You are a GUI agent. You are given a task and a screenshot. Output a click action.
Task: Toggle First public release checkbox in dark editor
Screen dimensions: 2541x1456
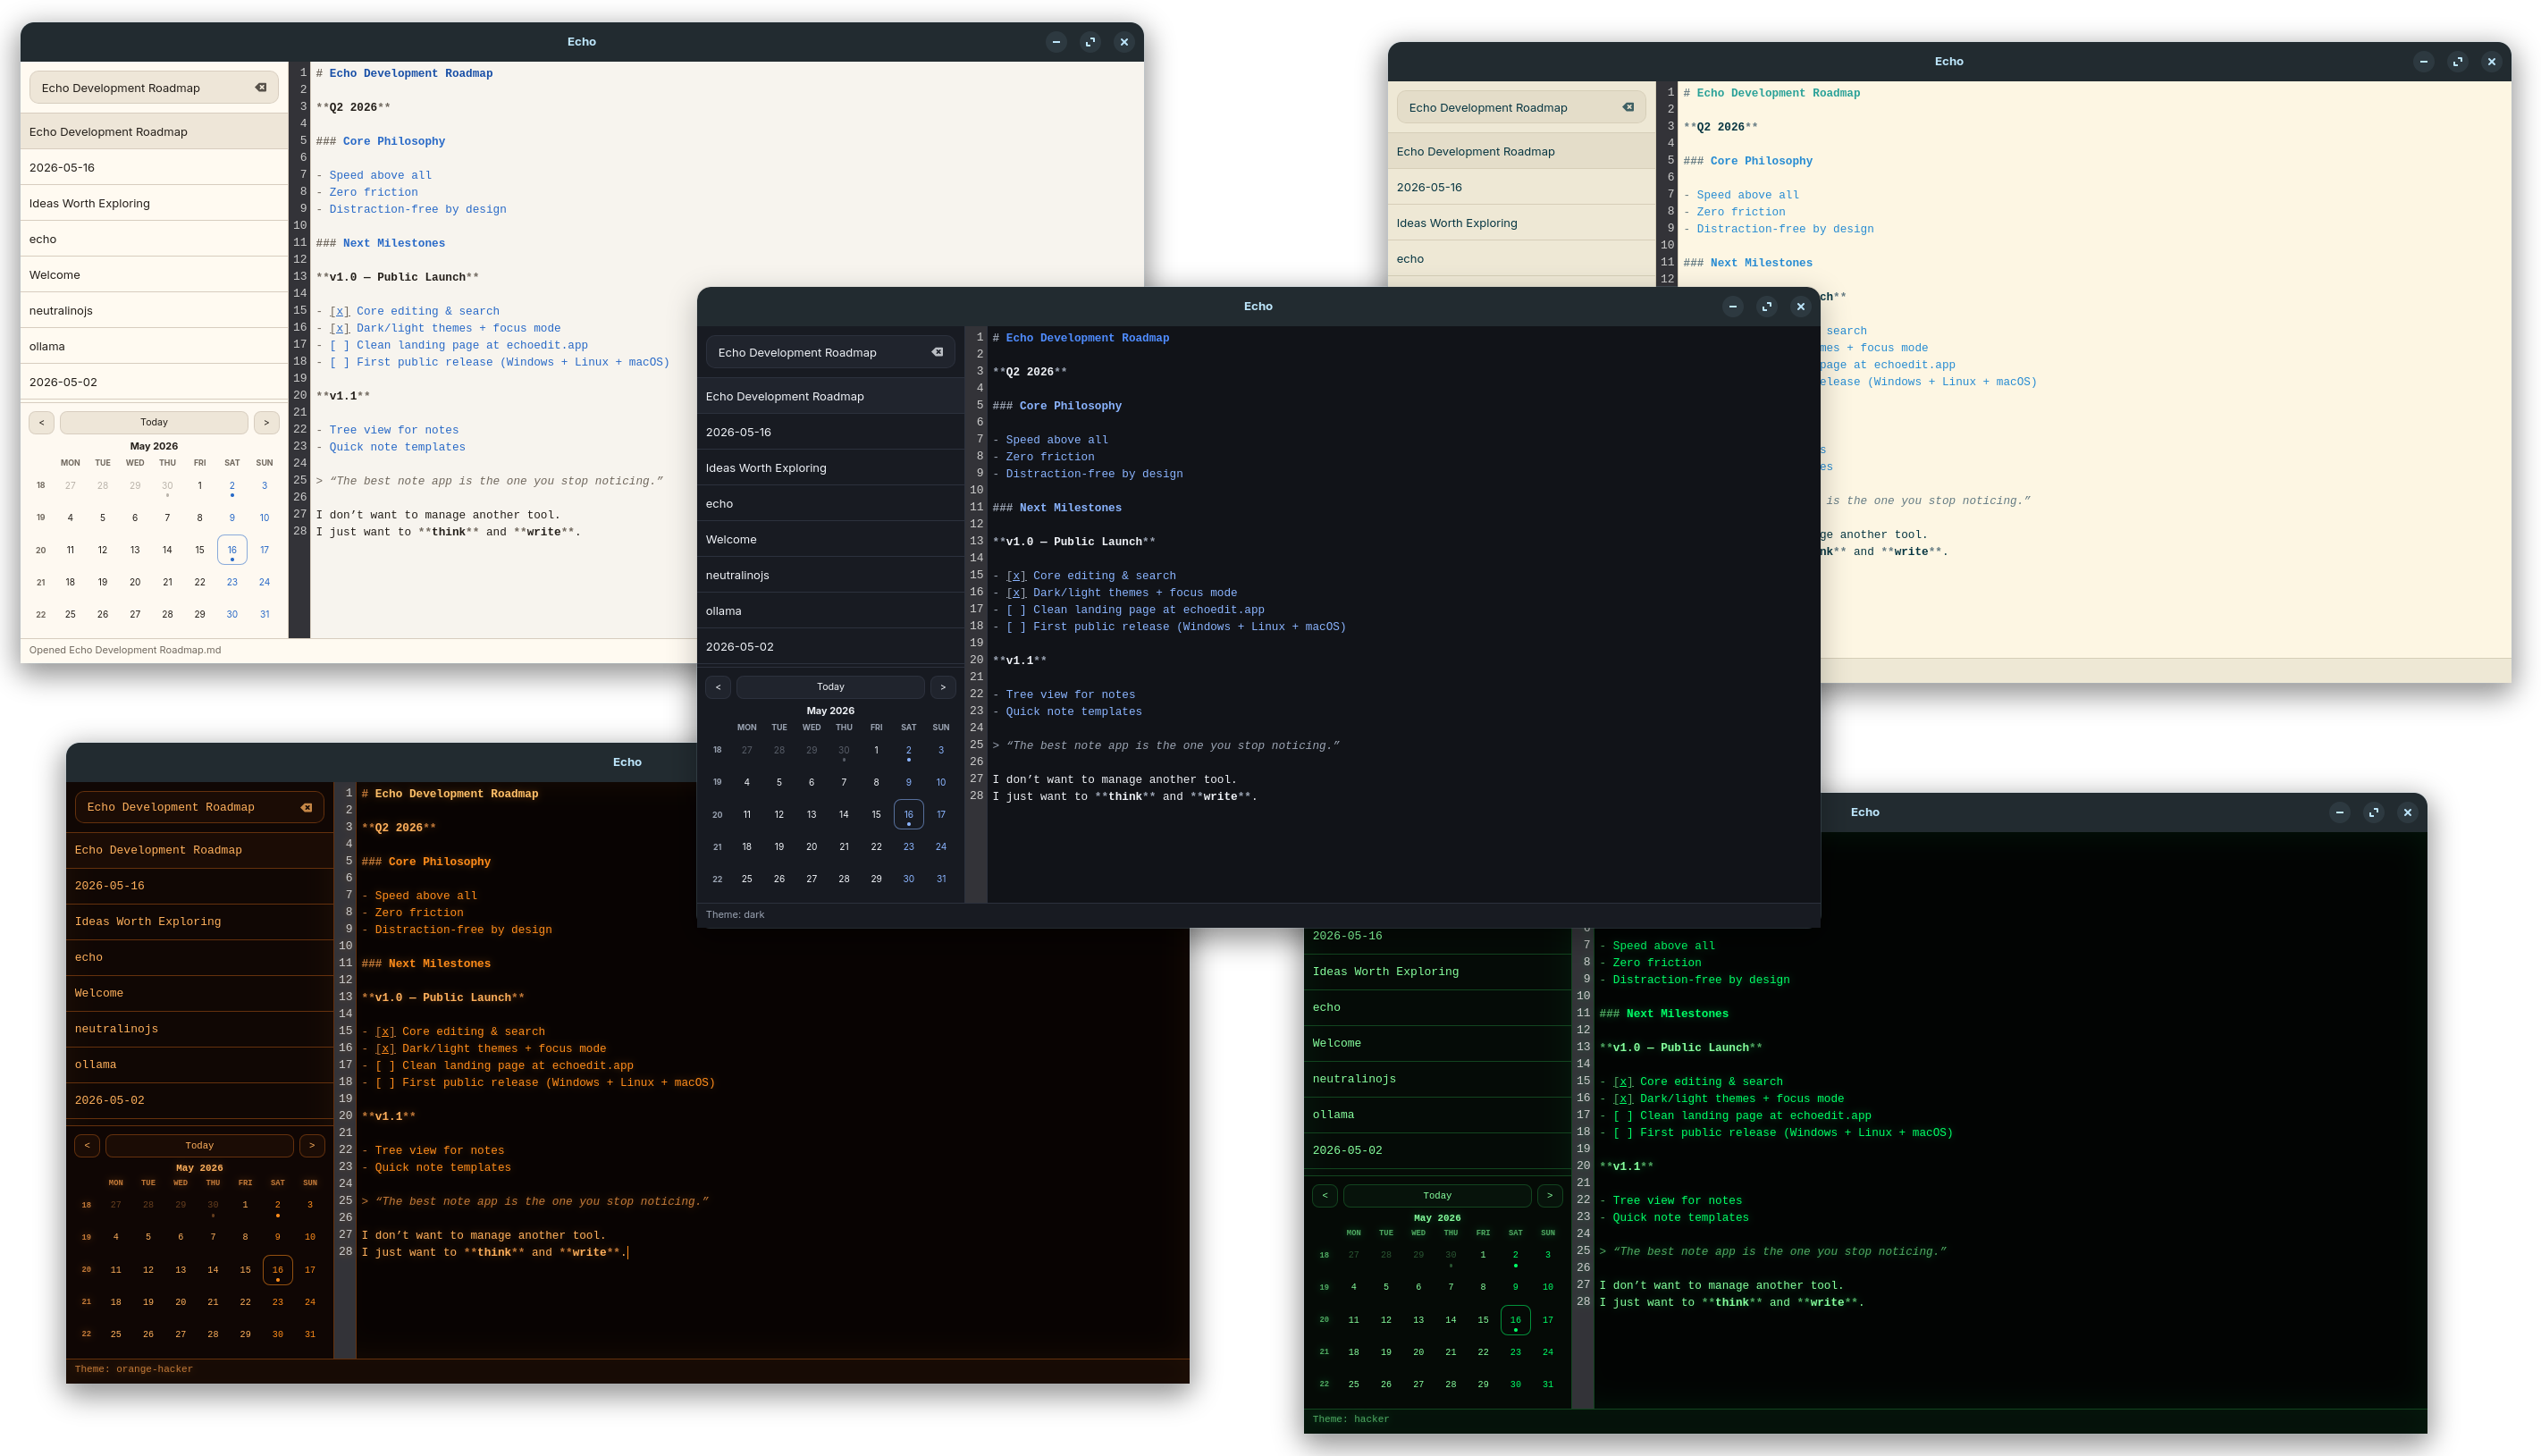tap(1016, 627)
